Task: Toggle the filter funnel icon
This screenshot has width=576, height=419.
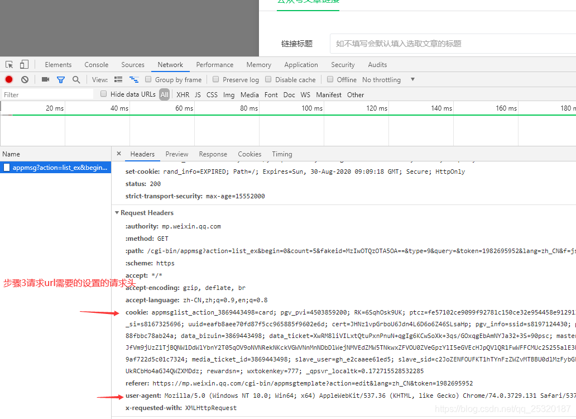Action: pyautogui.click(x=61, y=79)
